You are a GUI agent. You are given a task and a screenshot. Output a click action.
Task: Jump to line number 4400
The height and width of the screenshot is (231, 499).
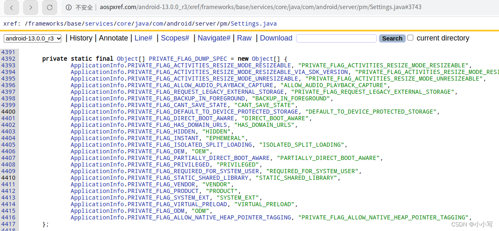(x=8, y=112)
